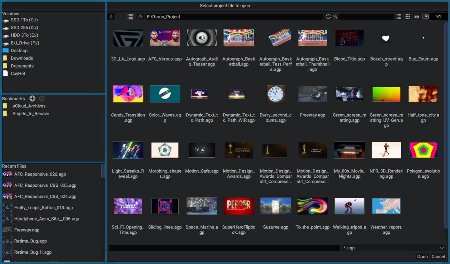450x264 pixels.
Task: Select the Autograph_Audio_Teaser.agp thumbnail
Action: click(202, 38)
